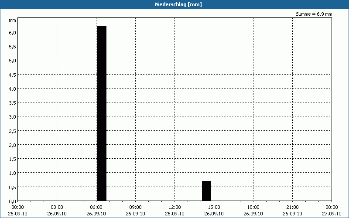Click the 03:00 time label
Image resolution: width=349 pixels, height=218 pixels.
tap(57, 208)
